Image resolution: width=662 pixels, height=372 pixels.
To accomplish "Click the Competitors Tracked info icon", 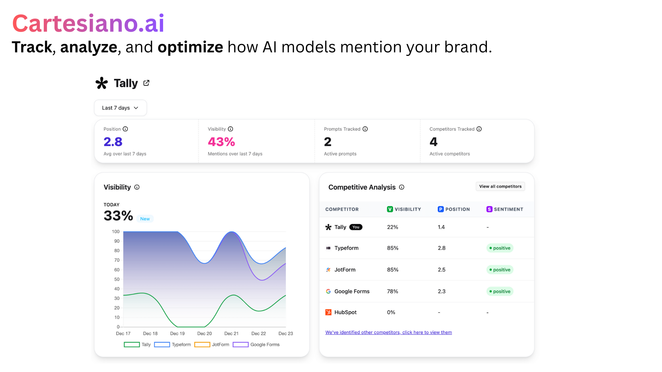I will 479,129.
